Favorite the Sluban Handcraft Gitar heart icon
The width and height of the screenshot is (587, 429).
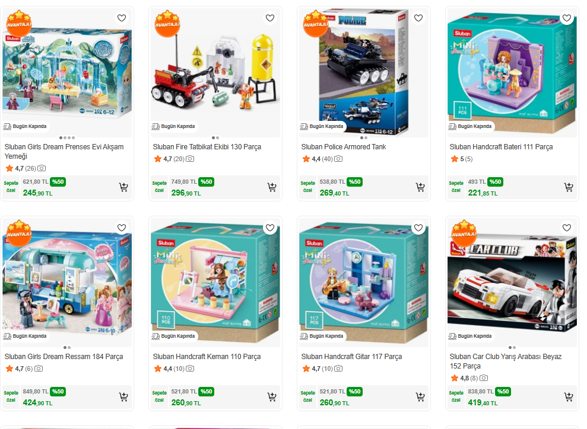pyautogui.click(x=418, y=228)
